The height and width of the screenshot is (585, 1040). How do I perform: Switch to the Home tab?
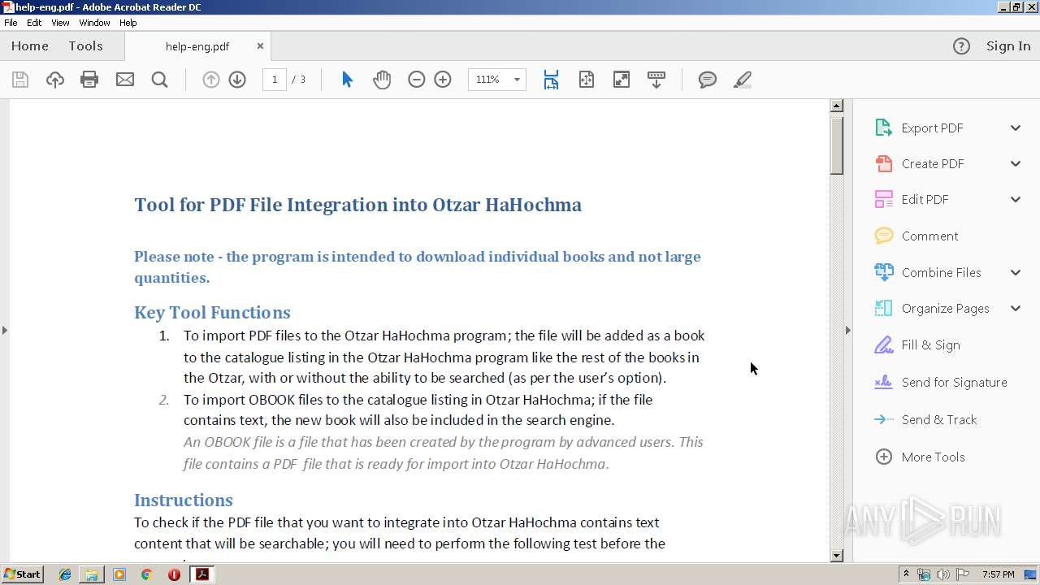tap(30, 46)
